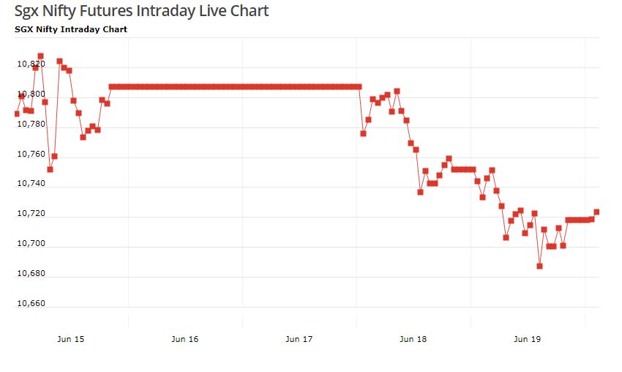The width and height of the screenshot is (622, 372).
Task: Click the 10,660 y-axis label
Action: tap(31, 303)
